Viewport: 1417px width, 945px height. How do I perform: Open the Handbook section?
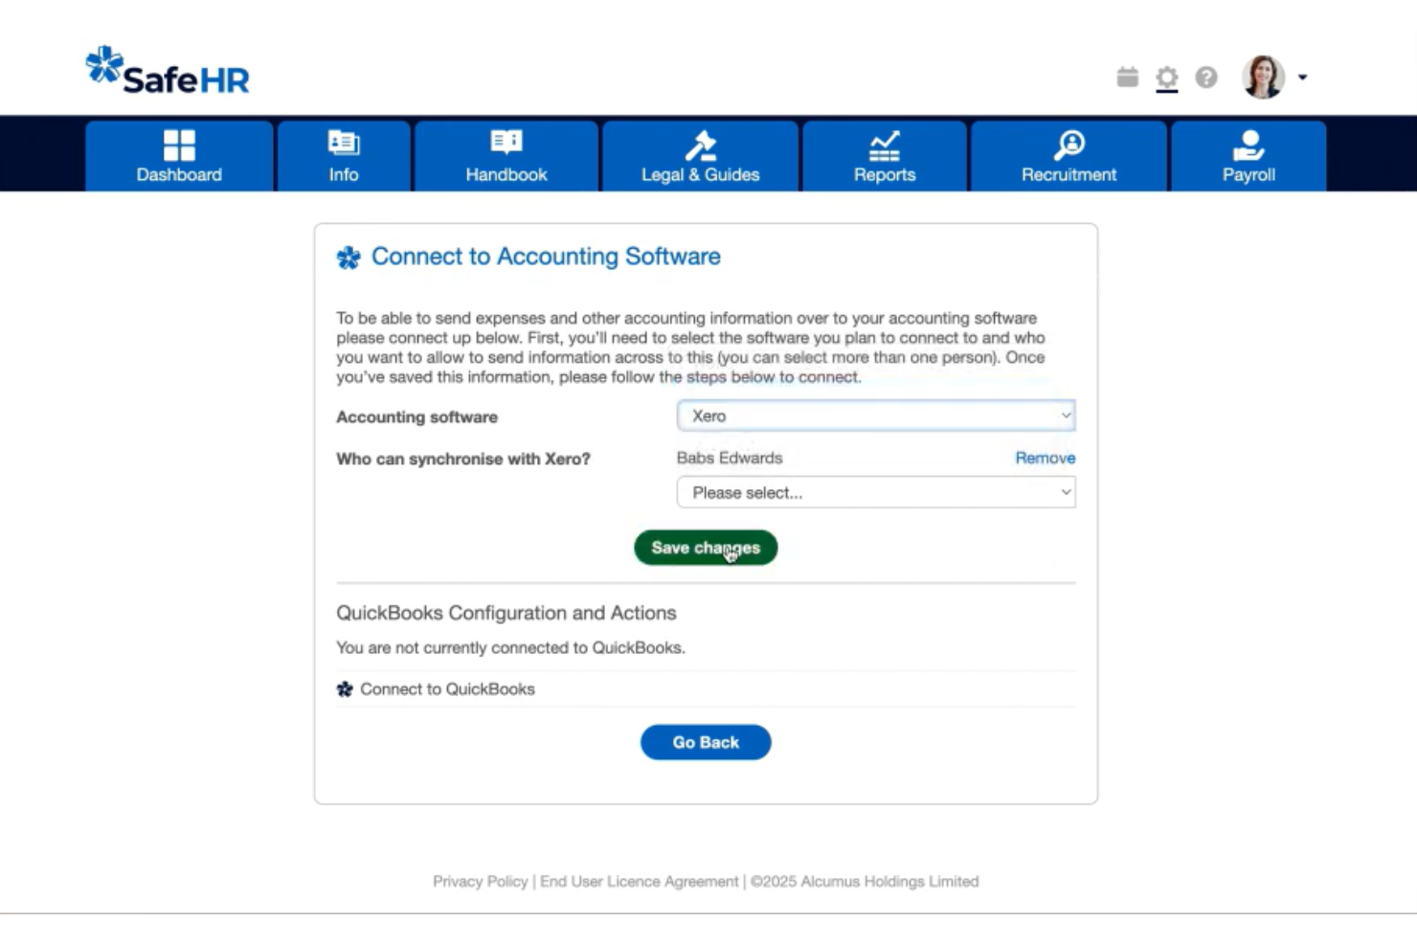coord(506,156)
